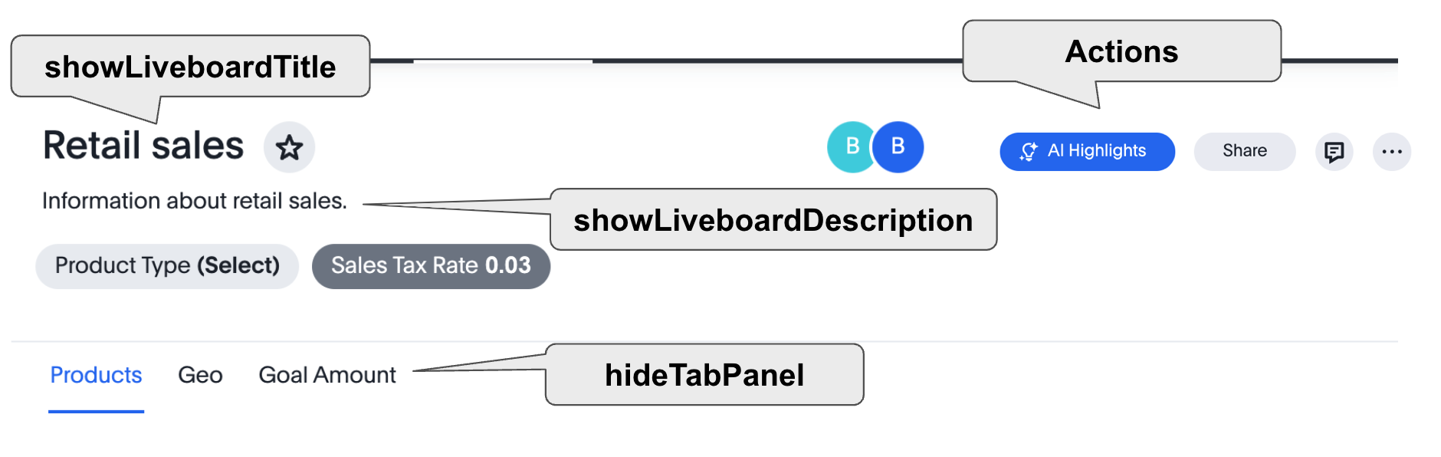Switch to the Geo tab
This screenshot has height=457, width=1441.
[200, 375]
